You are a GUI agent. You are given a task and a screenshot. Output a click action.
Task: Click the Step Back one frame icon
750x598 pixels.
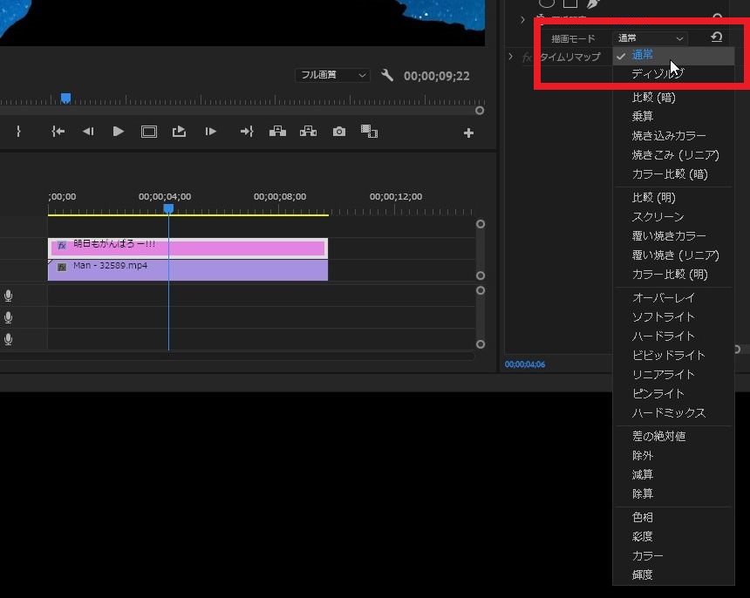point(88,132)
